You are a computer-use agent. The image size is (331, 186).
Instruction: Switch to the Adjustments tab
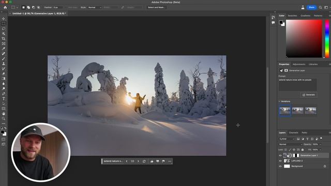(299, 64)
